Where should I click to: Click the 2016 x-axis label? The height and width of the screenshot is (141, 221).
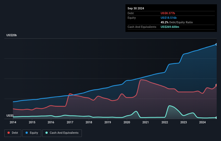coord(51,122)
